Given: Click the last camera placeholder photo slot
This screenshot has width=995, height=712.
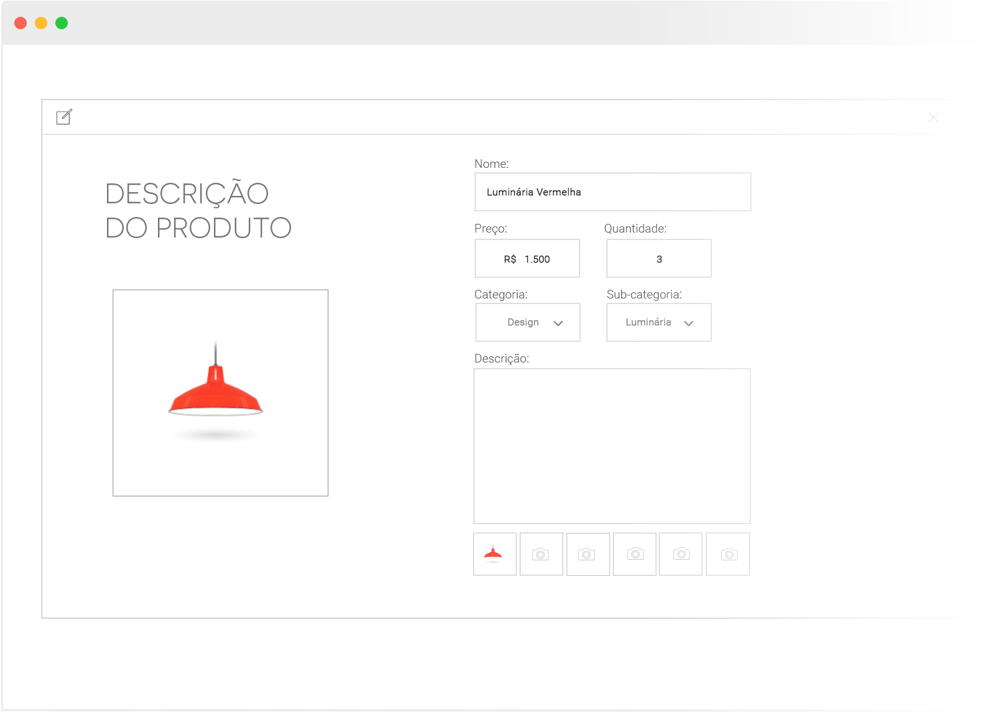Looking at the screenshot, I should coord(728,554).
